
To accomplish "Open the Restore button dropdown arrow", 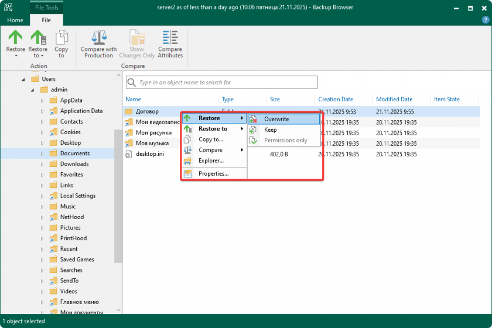I will [x=15, y=56].
